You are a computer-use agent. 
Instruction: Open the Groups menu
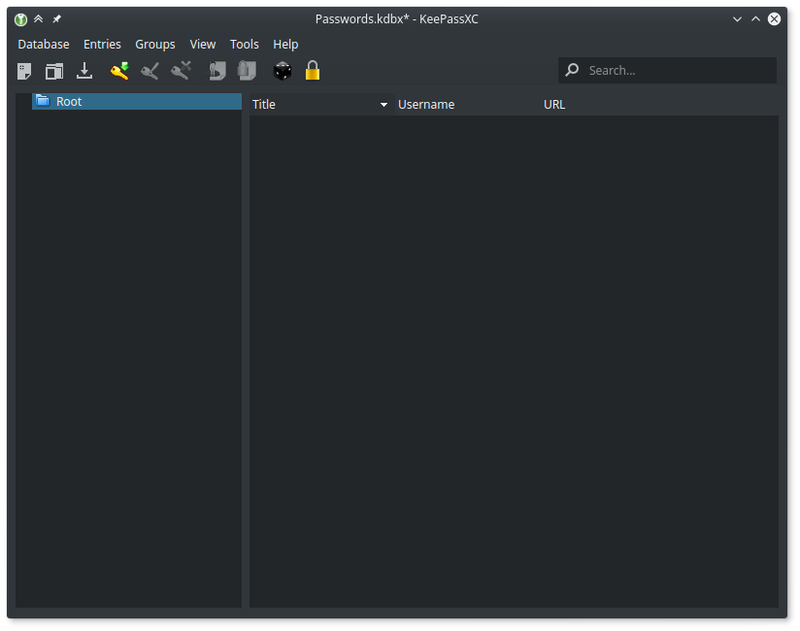click(155, 45)
